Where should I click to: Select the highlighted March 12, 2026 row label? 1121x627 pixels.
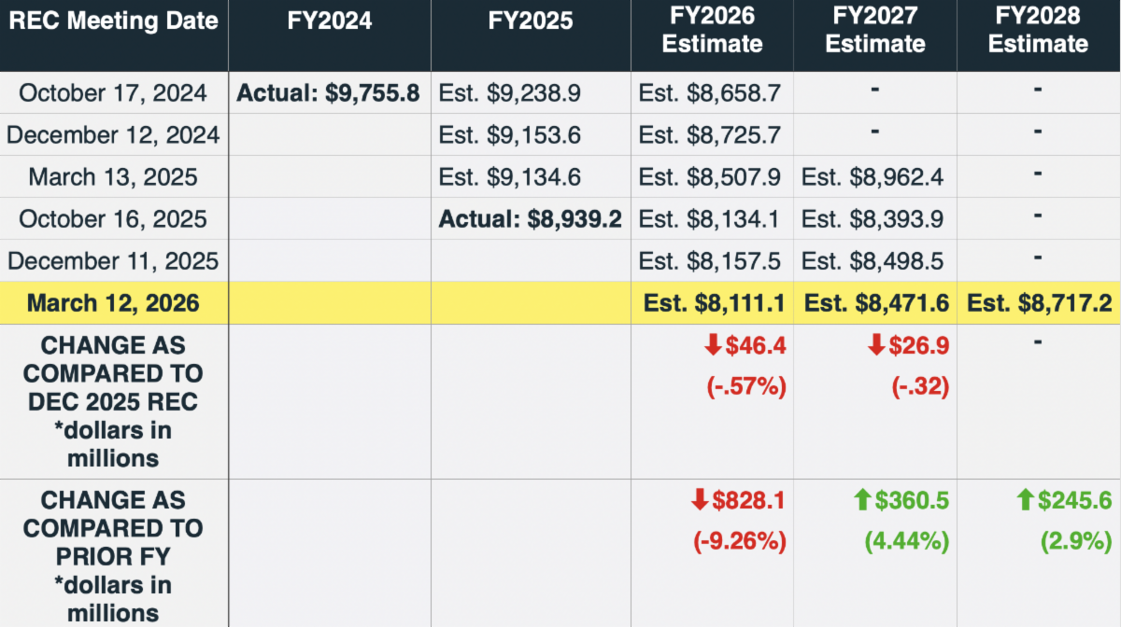click(x=113, y=303)
